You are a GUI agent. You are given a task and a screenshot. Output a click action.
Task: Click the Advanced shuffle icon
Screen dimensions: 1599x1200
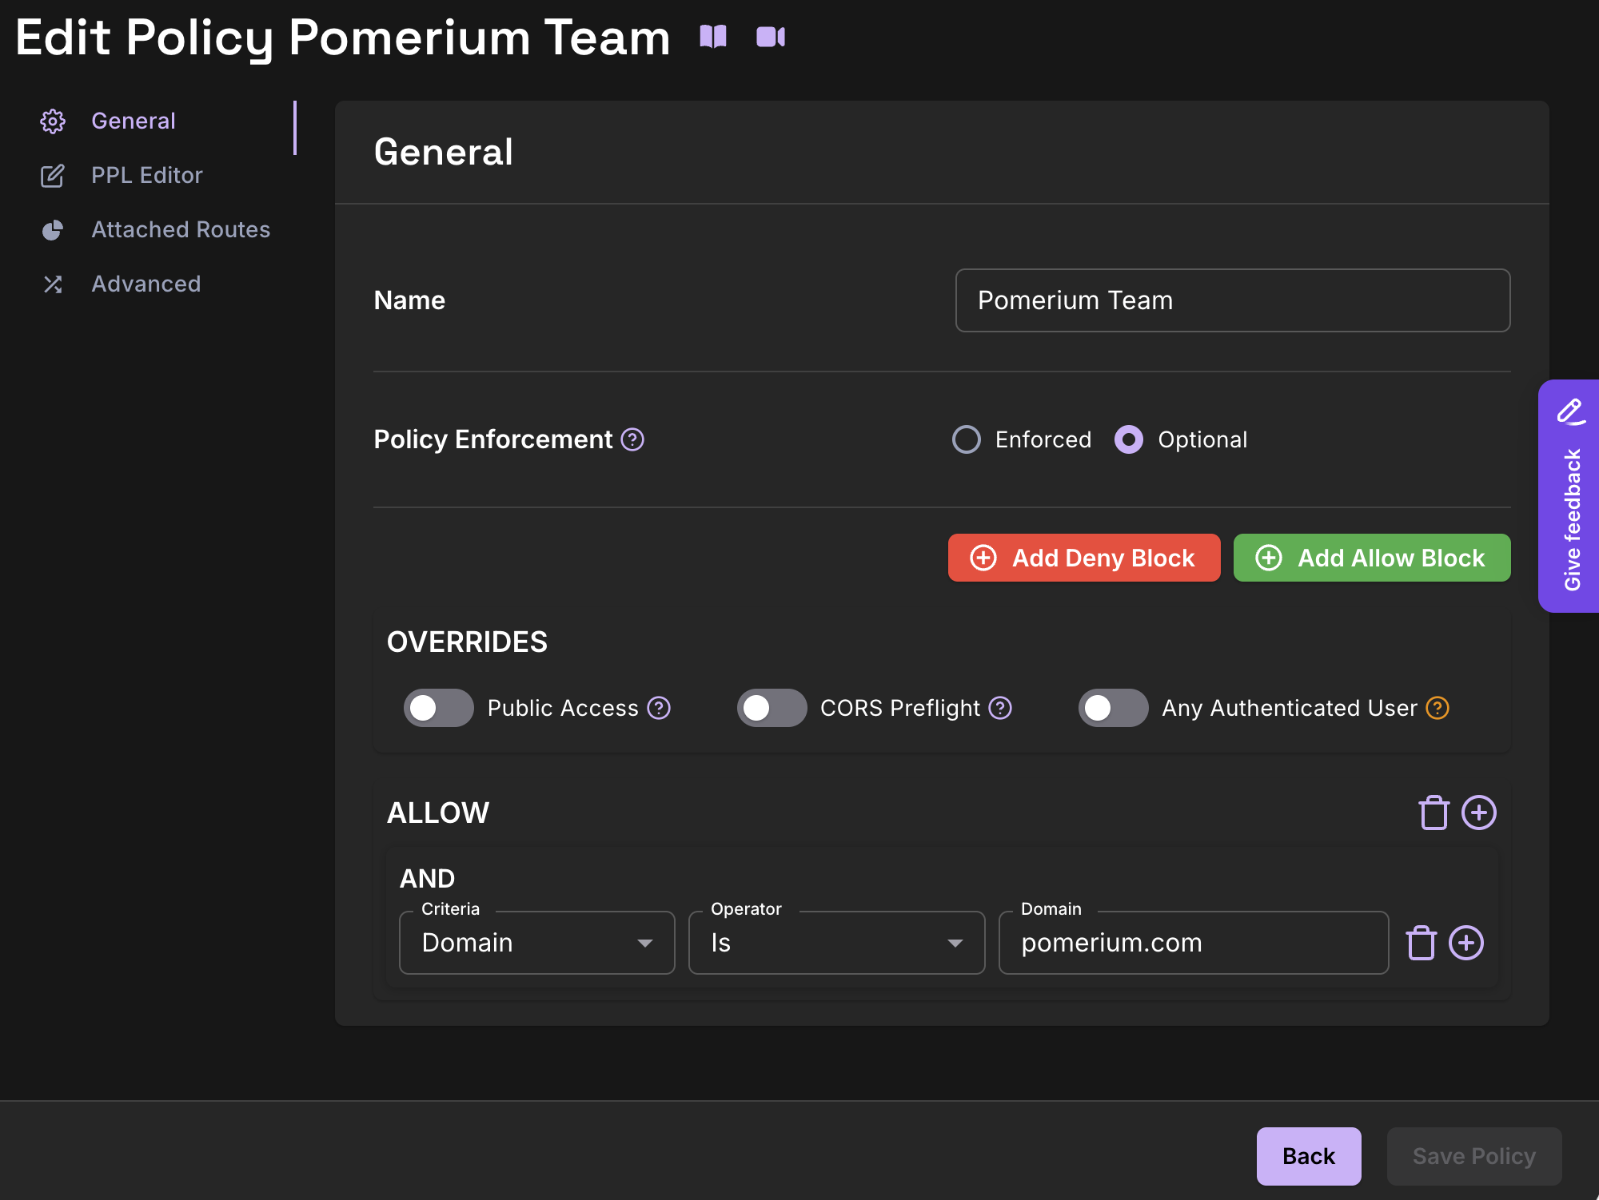pos(53,284)
